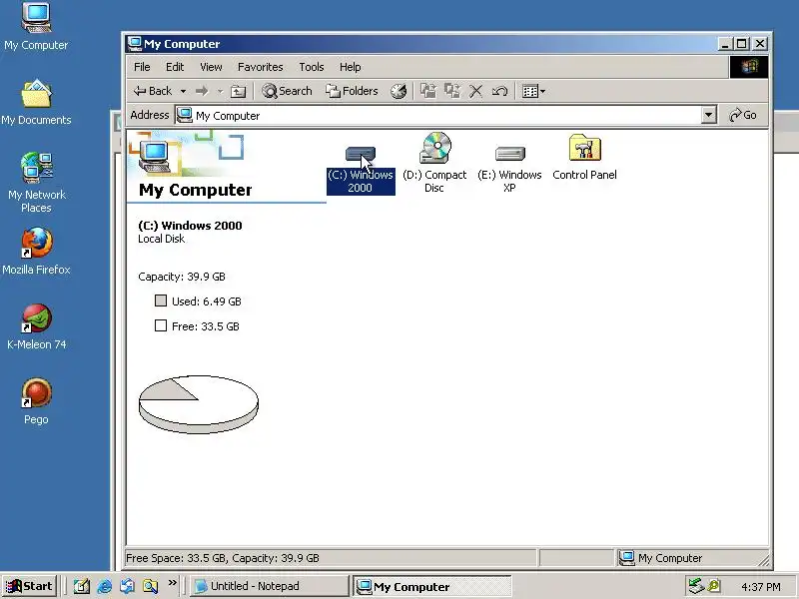Click My Computer taskbar button
Image resolution: width=799 pixels, height=599 pixels.
point(432,587)
